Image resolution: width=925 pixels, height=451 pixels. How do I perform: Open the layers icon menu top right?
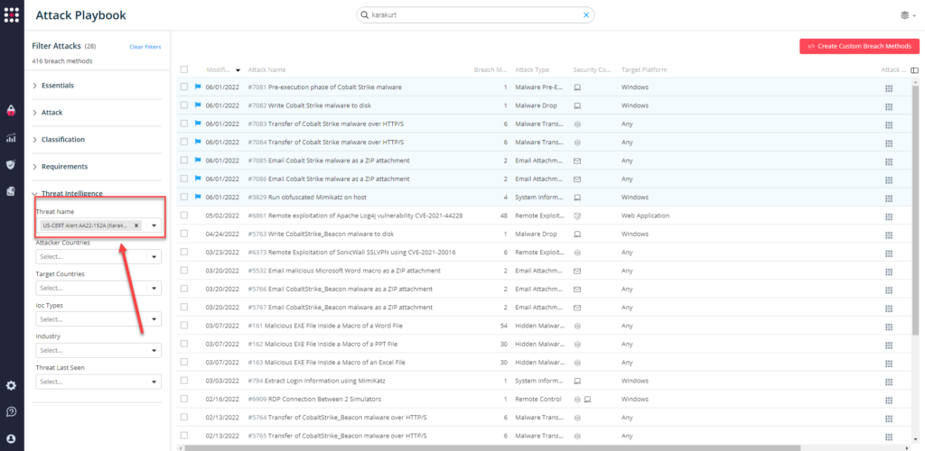pyautogui.click(x=907, y=15)
